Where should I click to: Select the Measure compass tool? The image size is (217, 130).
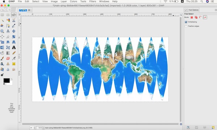click(8, 31)
